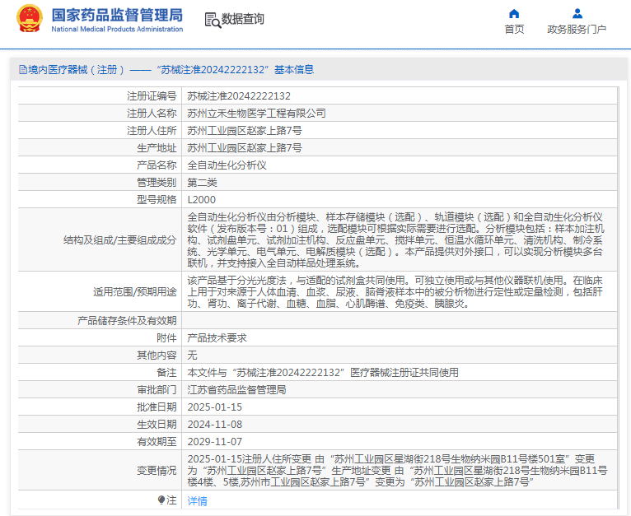Viewport: 631px width, 516px height.
Task: Click the 首页 house icon
Action: click(x=514, y=14)
